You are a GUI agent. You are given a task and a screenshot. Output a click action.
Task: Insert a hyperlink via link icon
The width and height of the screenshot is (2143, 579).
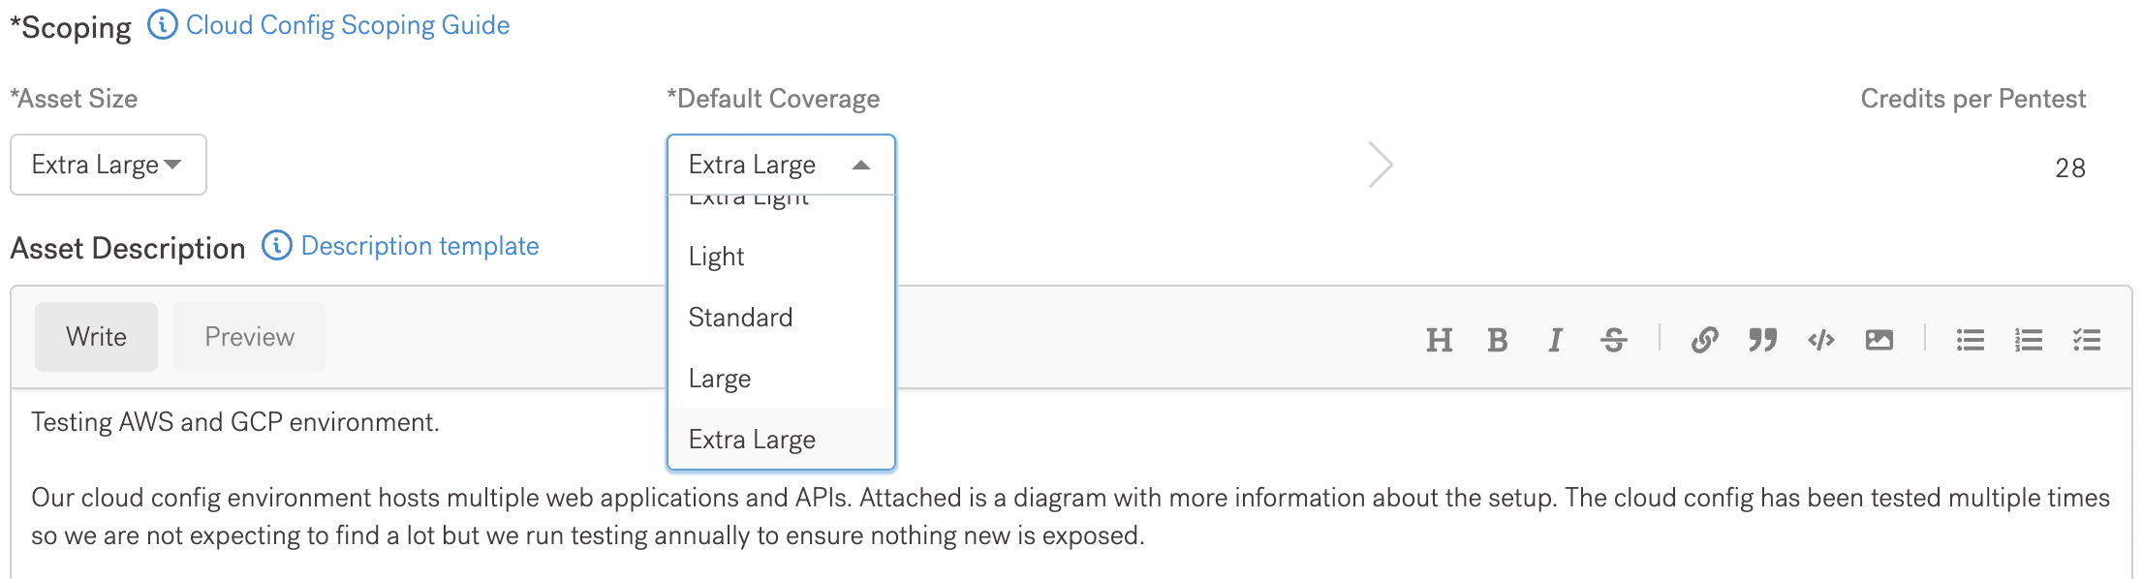[x=1704, y=340]
